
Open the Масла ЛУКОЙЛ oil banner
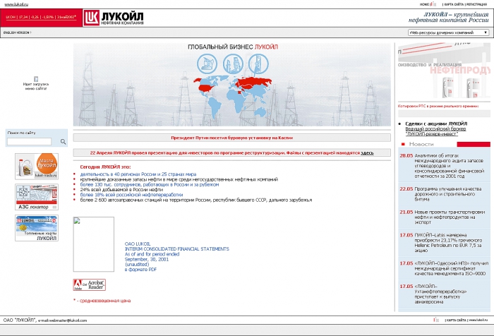37,167
